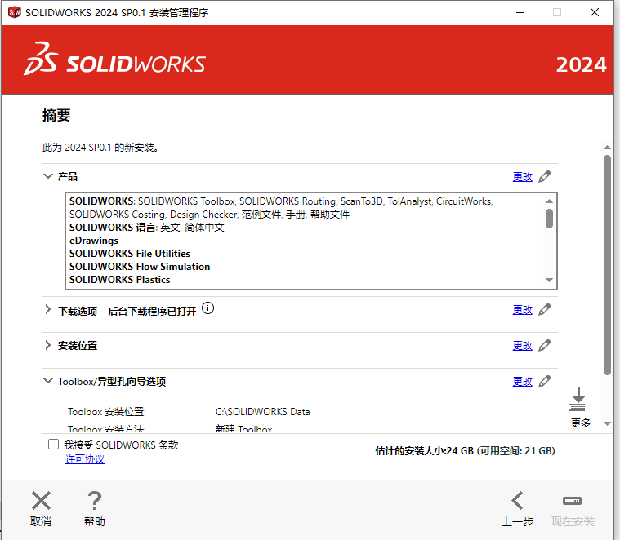Click the main summary scrollbar thumb

point(608,265)
